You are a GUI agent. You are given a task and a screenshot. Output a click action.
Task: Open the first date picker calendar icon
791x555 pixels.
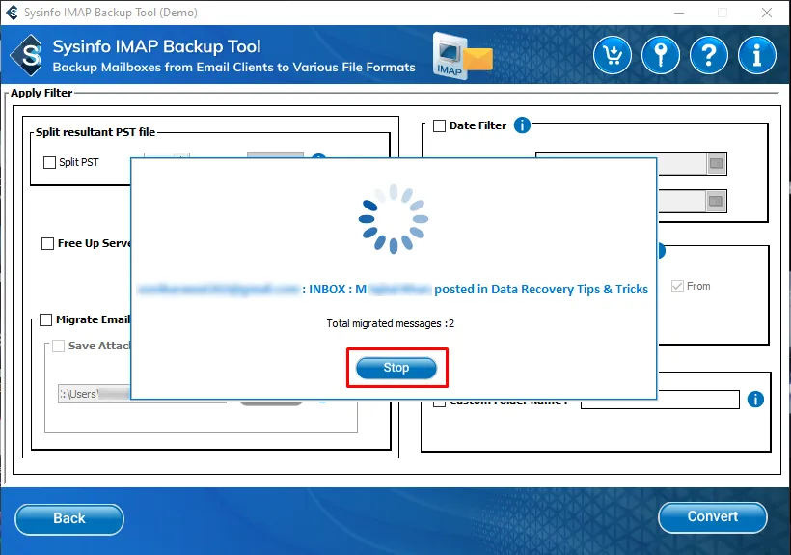tap(717, 163)
